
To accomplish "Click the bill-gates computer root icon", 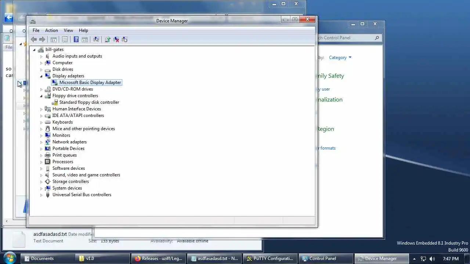I will point(41,49).
